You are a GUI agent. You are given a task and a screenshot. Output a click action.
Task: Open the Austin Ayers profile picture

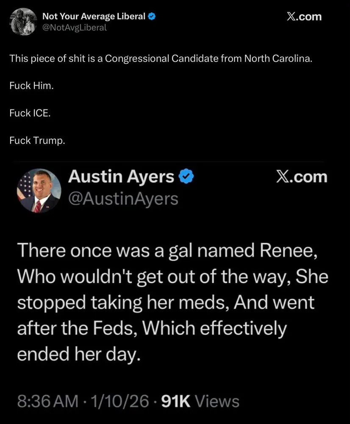[39, 191]
